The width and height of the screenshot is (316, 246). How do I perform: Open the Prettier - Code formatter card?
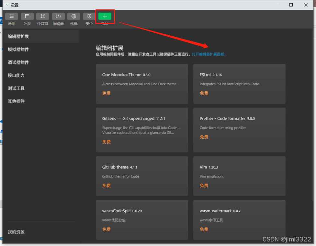239,130
